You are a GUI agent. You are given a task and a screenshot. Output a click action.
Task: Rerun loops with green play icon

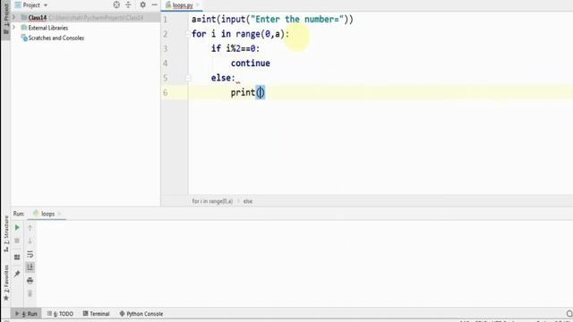[17, 227]
